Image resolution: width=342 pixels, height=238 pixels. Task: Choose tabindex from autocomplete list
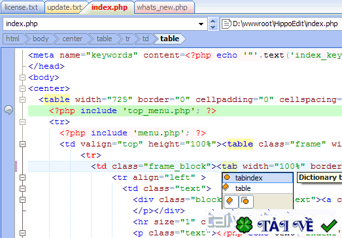[x=258, y=178]
